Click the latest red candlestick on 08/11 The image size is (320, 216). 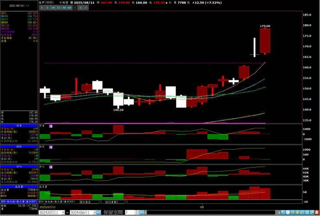click(x=265, y=41)
